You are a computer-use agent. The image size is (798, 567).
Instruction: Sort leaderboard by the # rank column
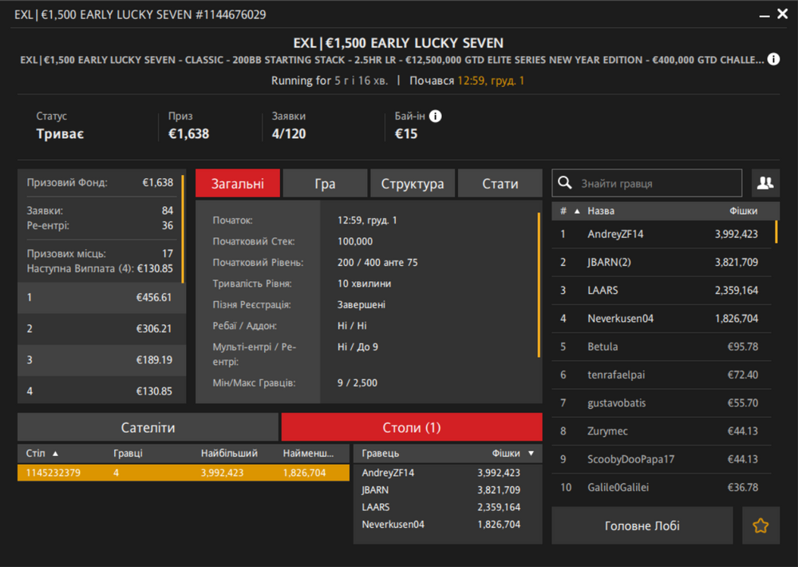563,211
